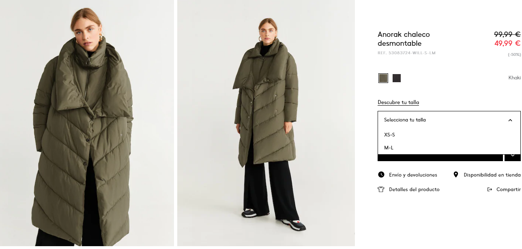The height and width of the screenshot is (249, 522).
Task: Open 'Envío y devoluciones' information
Action: tap(413, 175)
